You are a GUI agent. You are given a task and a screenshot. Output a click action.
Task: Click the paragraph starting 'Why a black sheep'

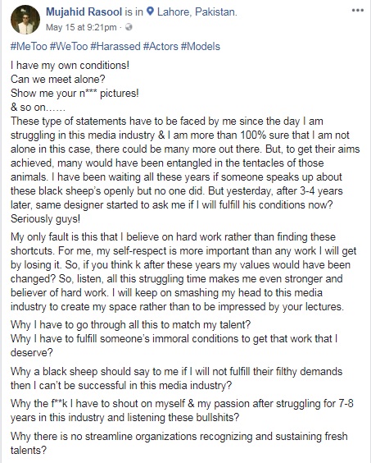tap(177, 378)
